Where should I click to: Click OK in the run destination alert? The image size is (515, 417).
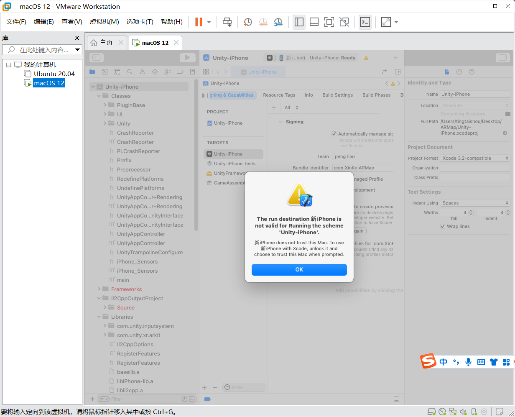point(299,270)
